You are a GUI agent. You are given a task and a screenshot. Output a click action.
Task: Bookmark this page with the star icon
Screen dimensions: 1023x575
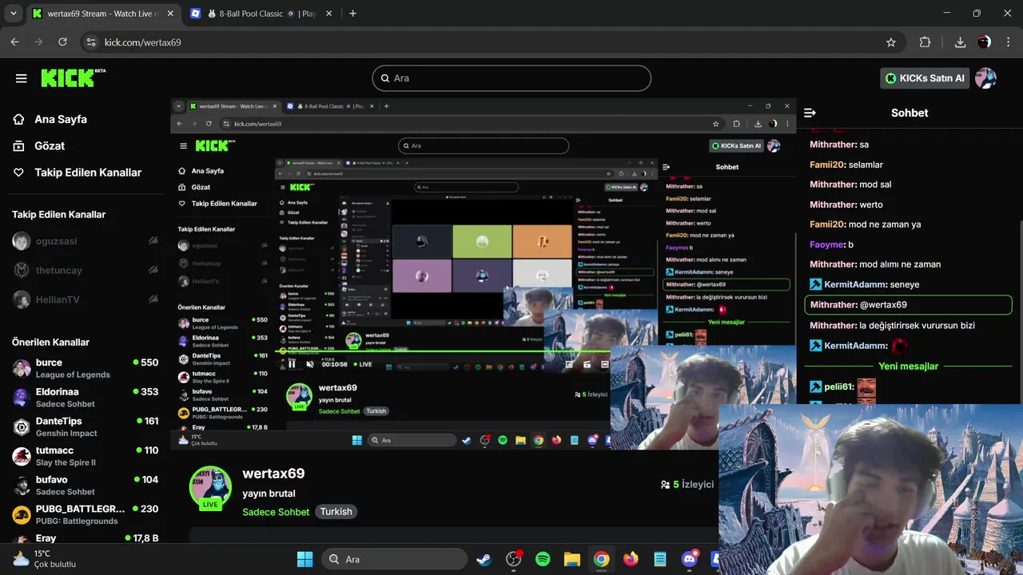[x=891, y=42]
